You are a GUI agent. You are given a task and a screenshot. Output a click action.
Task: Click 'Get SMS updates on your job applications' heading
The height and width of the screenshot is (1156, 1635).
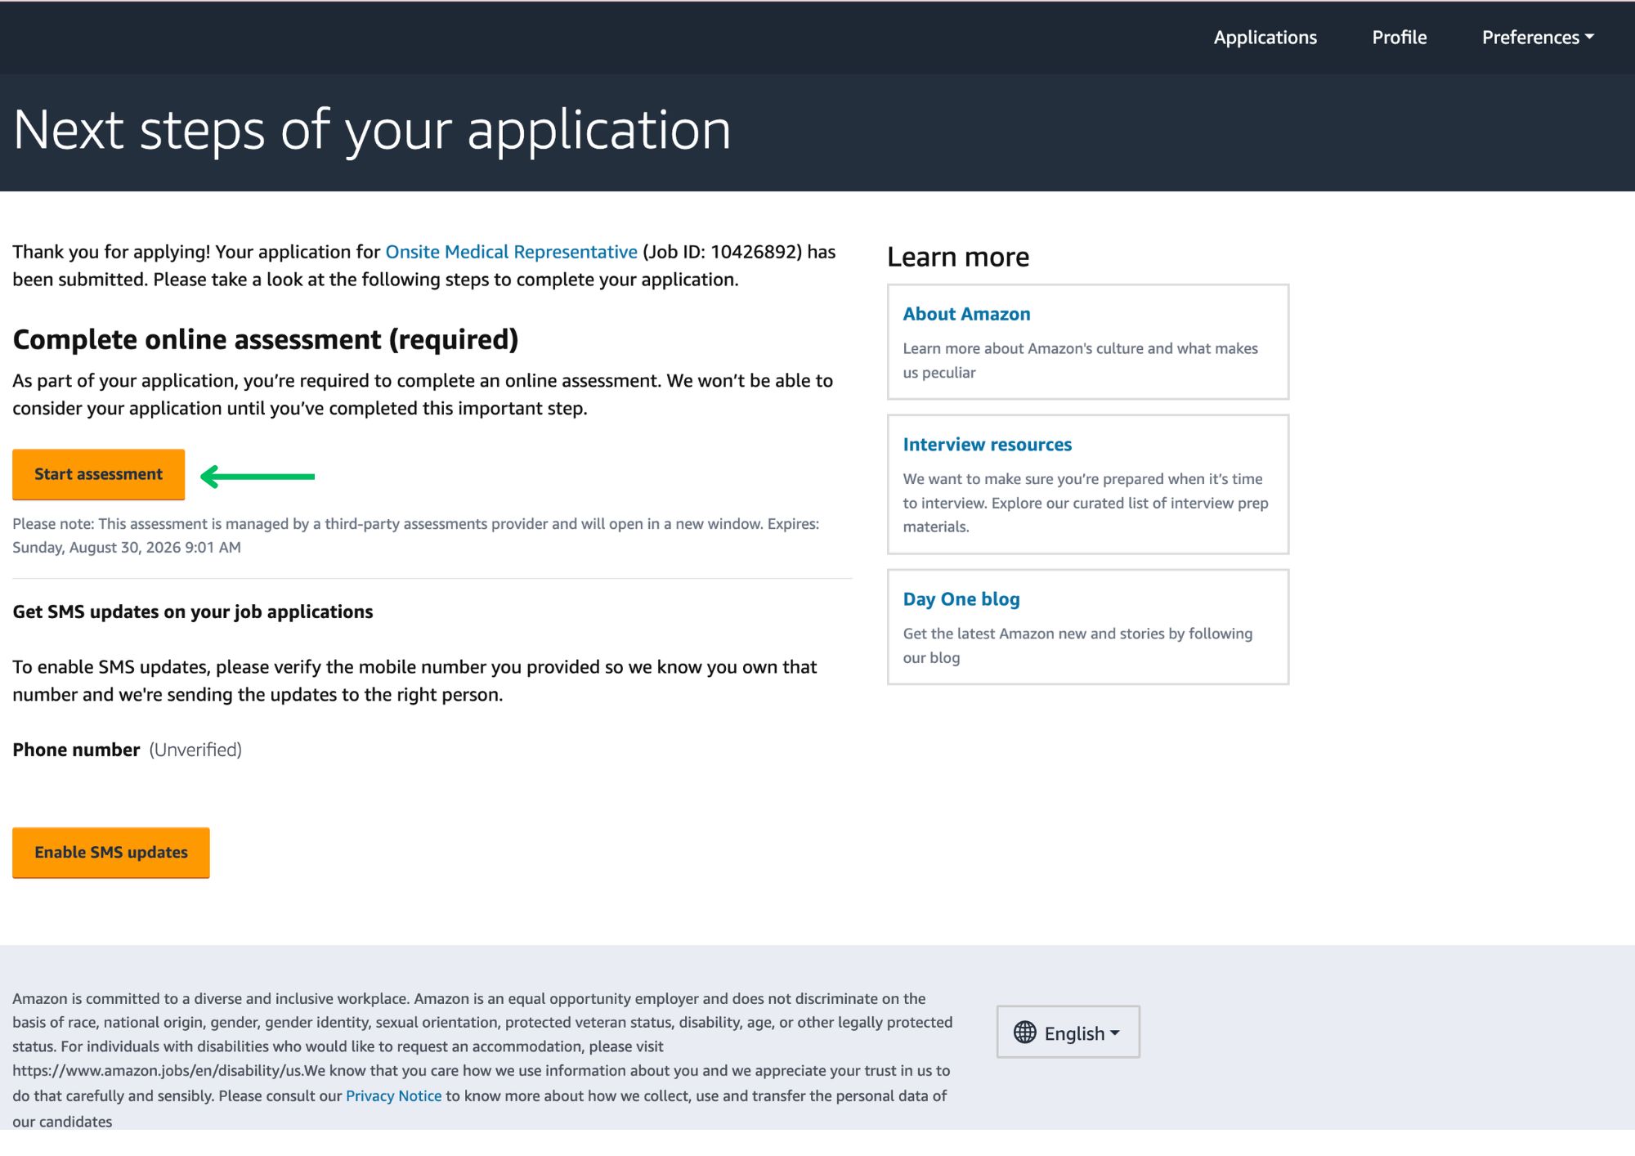(193, 612)
